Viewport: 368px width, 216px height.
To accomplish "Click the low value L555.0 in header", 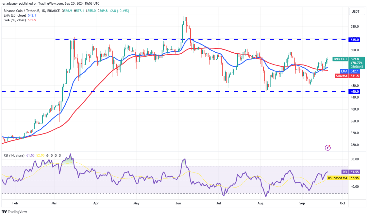I will (x=91, y=11).
